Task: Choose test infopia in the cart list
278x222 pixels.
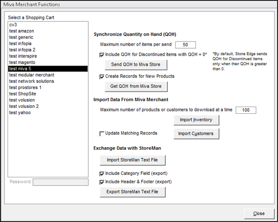Action: 48,44
